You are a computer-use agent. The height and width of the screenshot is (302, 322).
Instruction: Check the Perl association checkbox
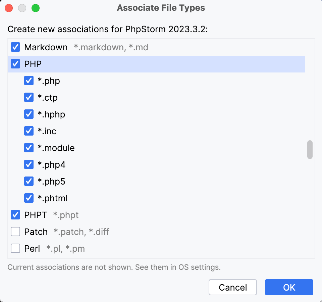15,248
